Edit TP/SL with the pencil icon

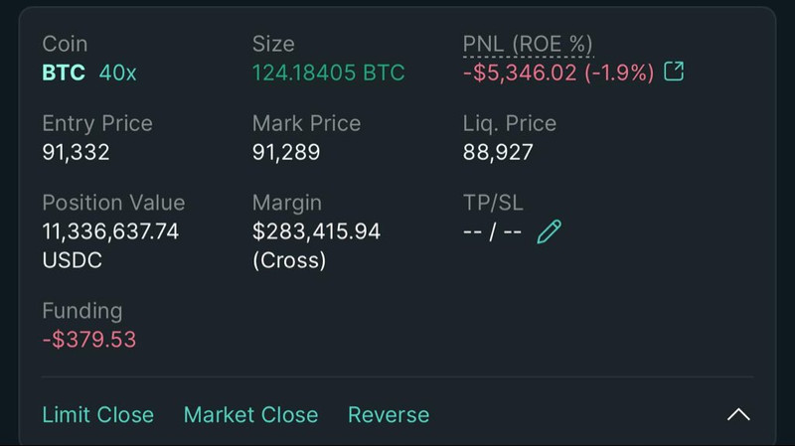[549, 231]
